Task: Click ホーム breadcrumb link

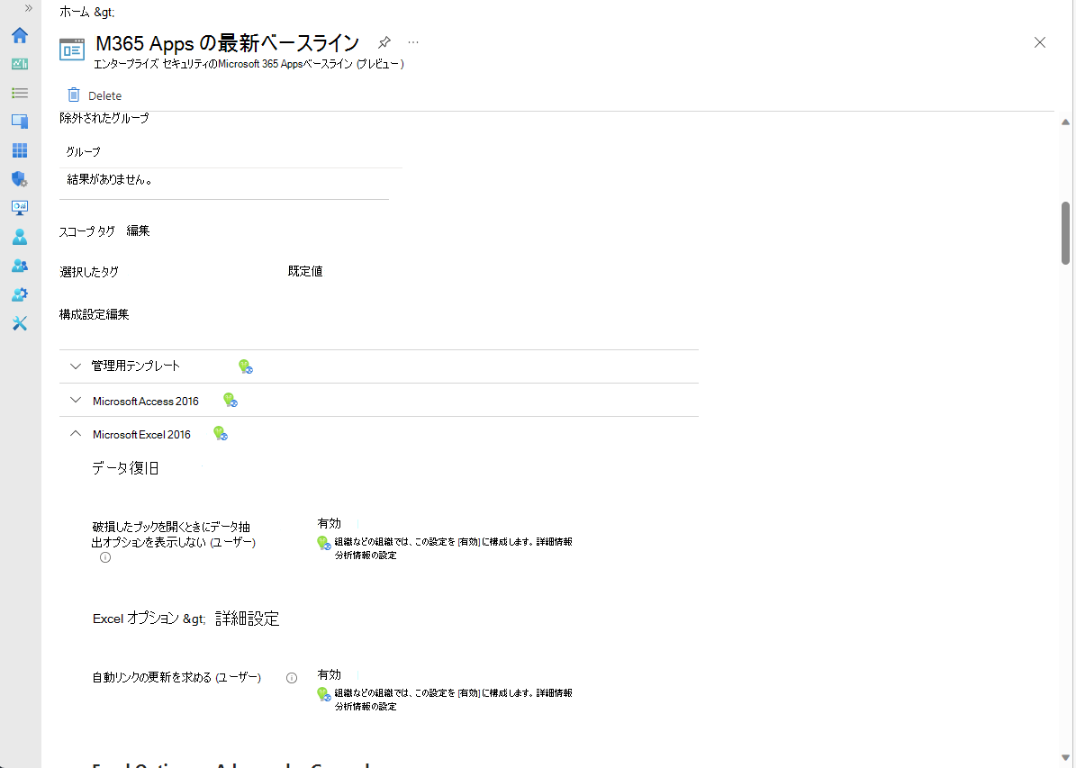Action: 75,12
